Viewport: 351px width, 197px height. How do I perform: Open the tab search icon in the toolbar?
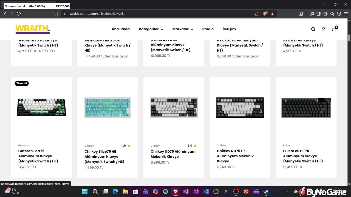click(x=301, y=14)
